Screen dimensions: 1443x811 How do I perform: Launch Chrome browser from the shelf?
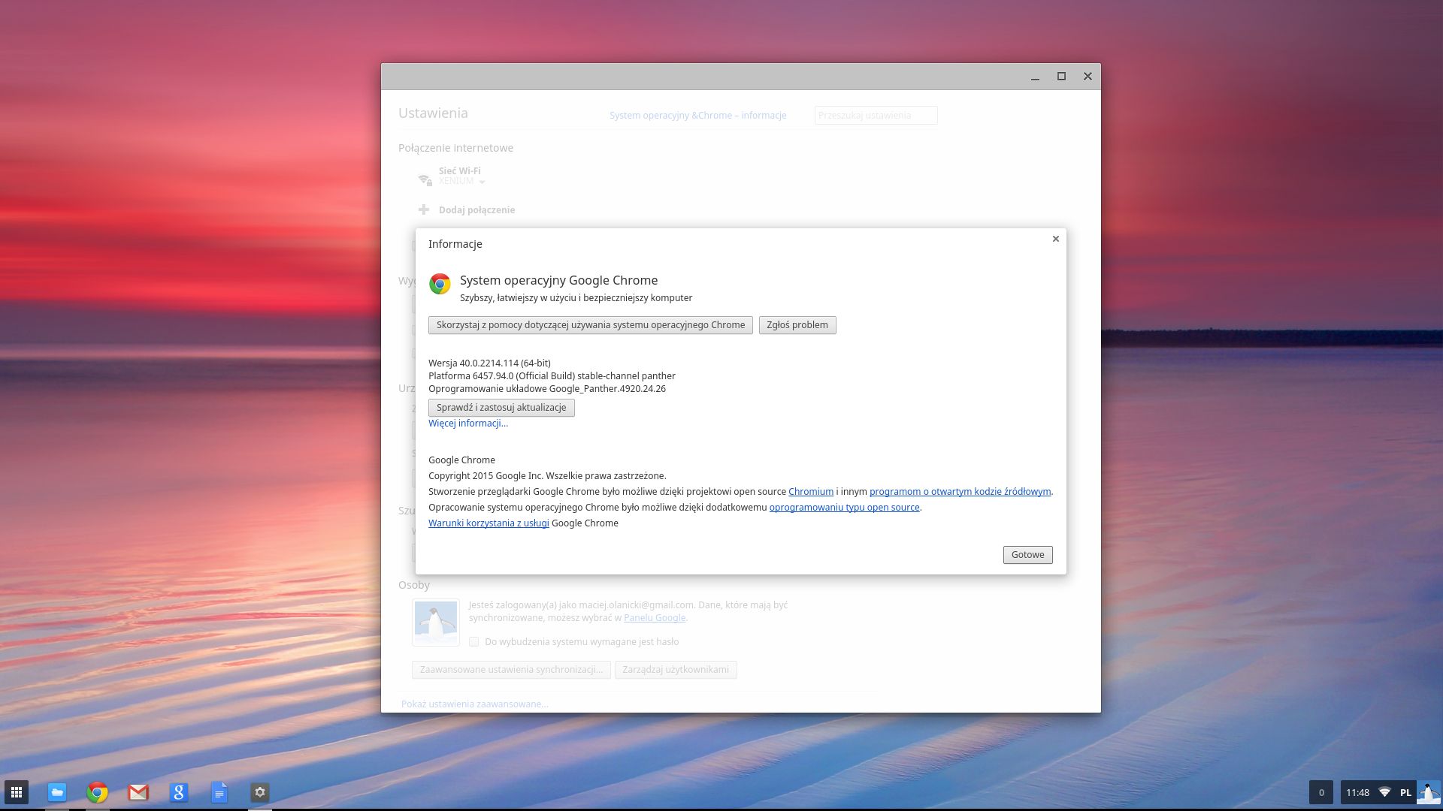(x=97, y=792)
